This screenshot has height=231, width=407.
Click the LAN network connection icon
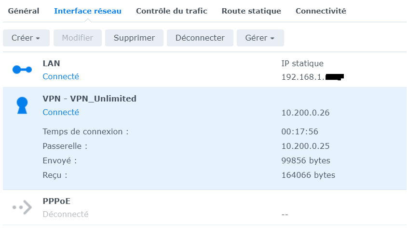click(22, 70)
